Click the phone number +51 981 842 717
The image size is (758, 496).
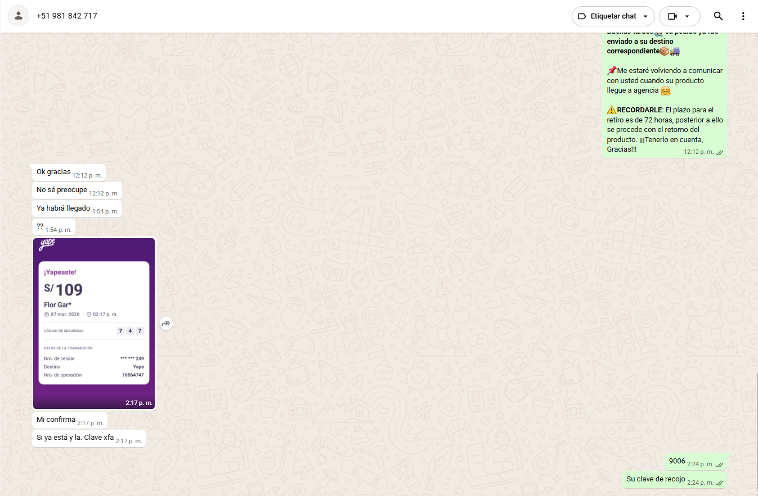(66, 16)
